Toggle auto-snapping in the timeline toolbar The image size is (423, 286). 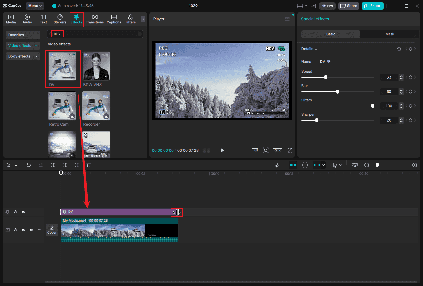pyautogui.click(x=305, y=165)
